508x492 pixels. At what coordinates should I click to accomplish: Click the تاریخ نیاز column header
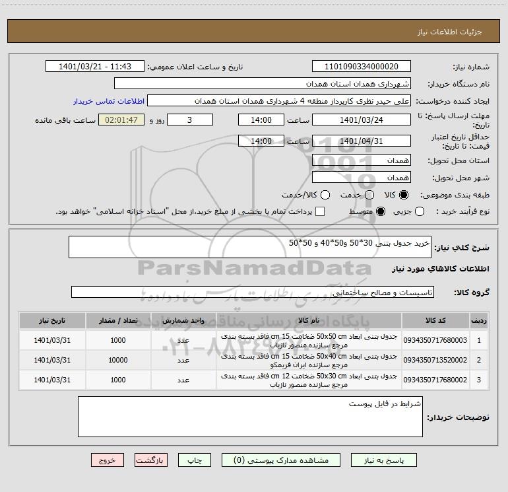tap(52, 320)
